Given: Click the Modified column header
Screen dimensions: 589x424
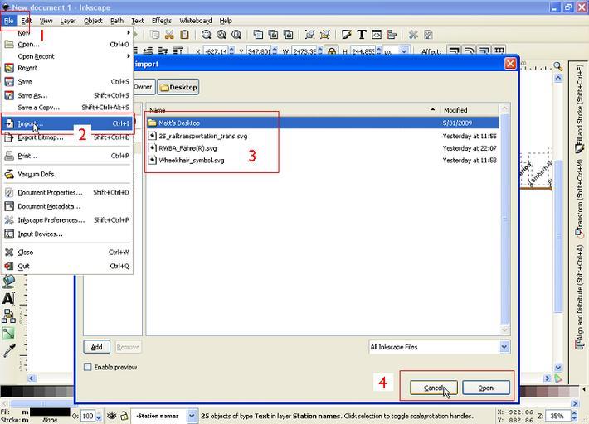Looking at the screenshot, I should click(x=470, y=110).
